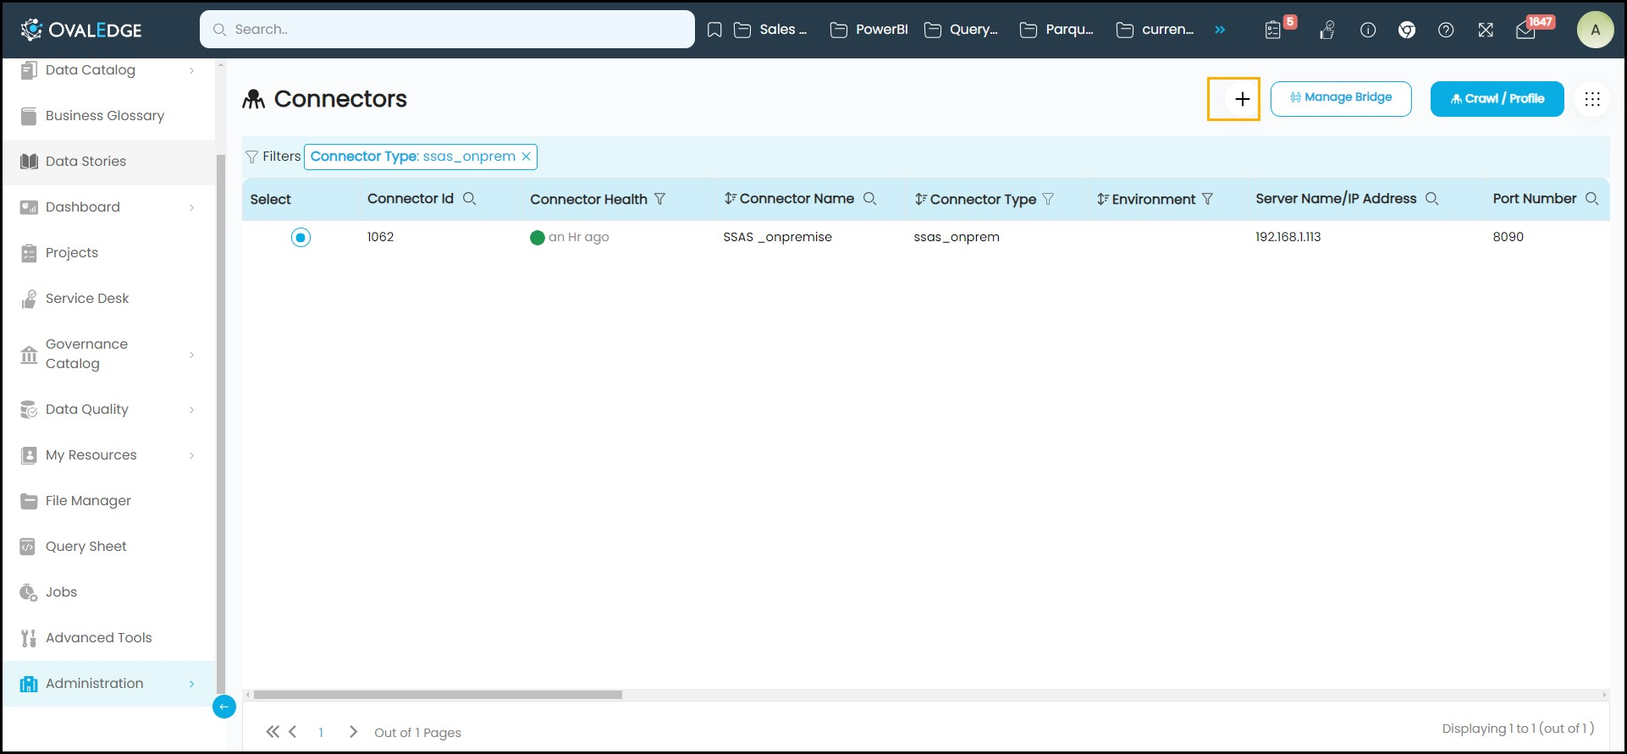Screen dimensions: 1627x754
Task: Search Connector Name magnifier icon
Action: 869,199
